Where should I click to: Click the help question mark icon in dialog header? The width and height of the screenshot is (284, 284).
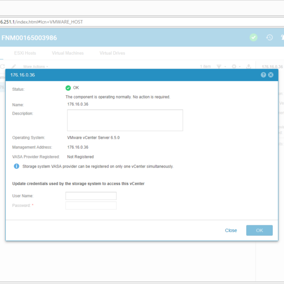(263, 75)
